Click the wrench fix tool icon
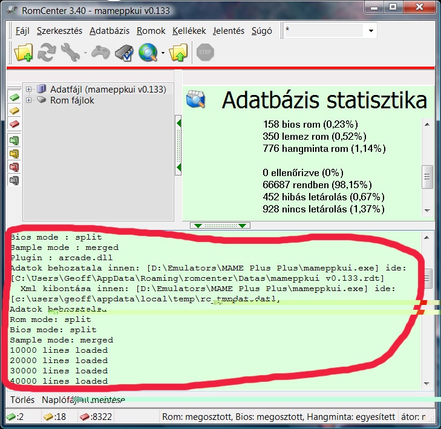Image resolution: width=441 pixels, height=429 pixels. pyautogui.click(x=70, y=52)
